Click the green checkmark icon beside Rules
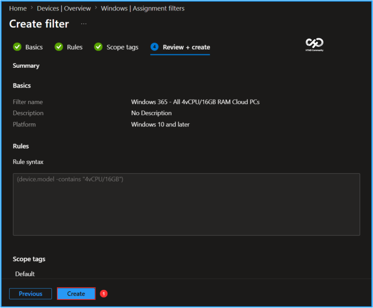The width and height of the screenshot is (373, 308). click(x=59, y=47)
